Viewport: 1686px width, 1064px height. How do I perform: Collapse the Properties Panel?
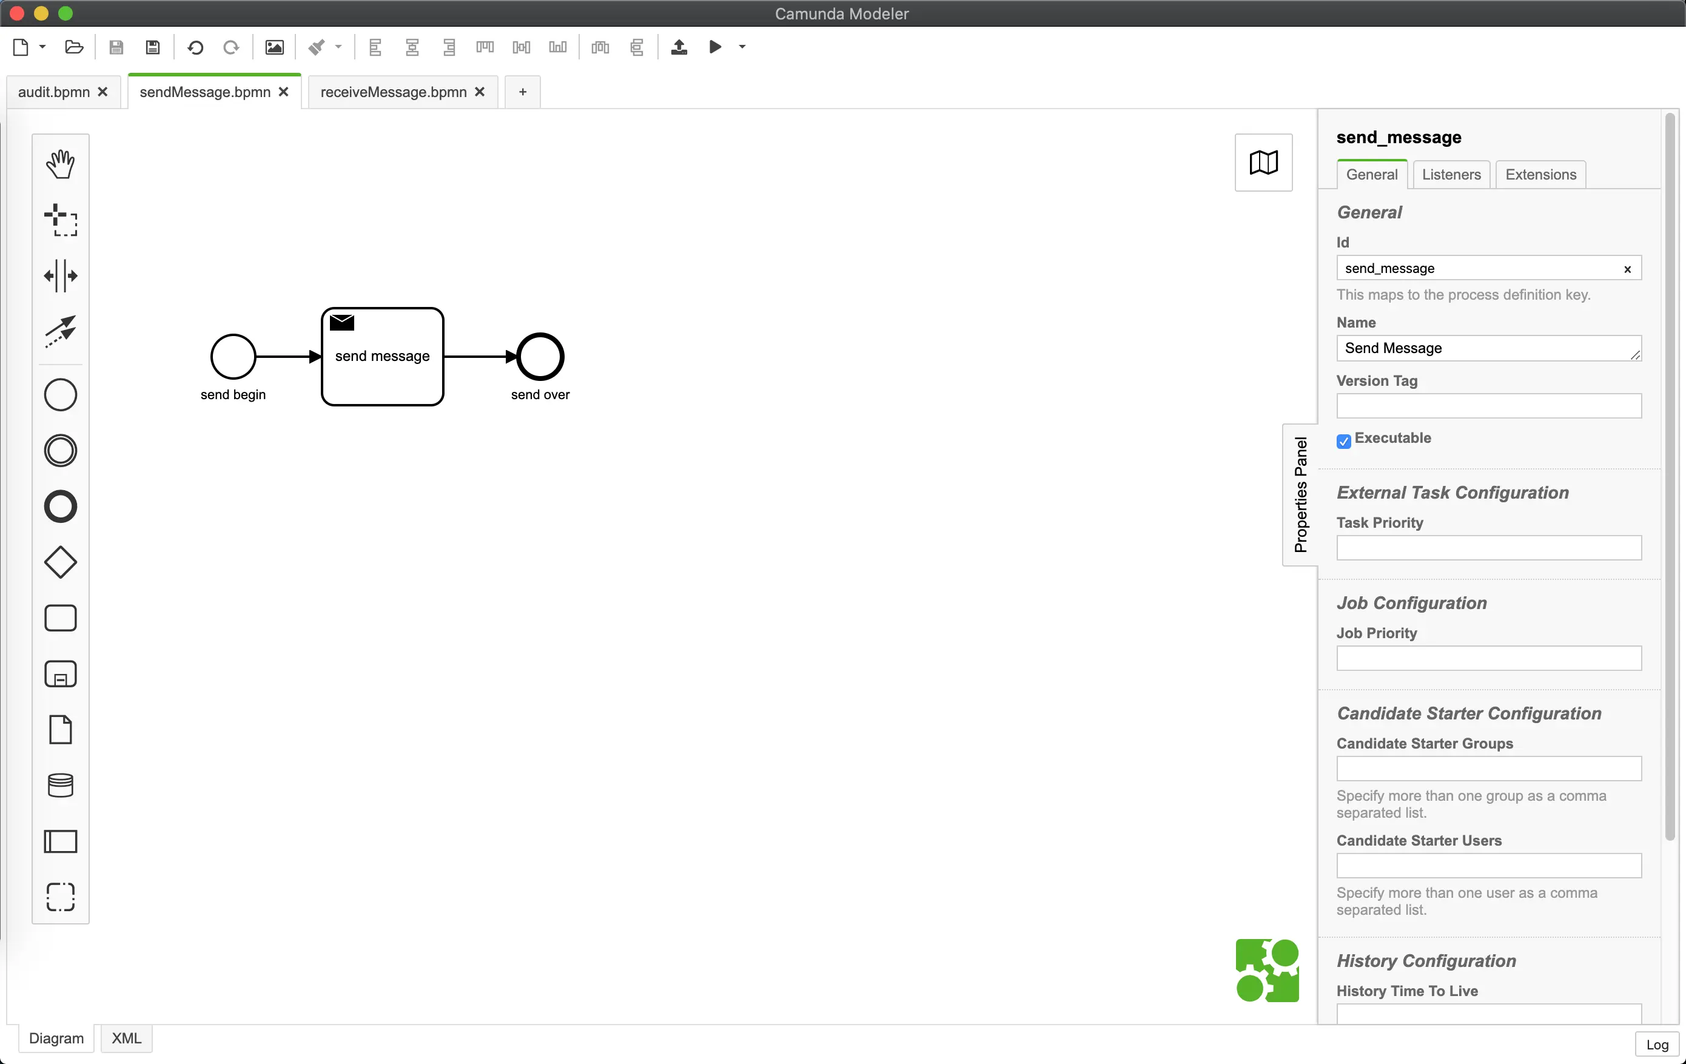(x=1301, y=494)
